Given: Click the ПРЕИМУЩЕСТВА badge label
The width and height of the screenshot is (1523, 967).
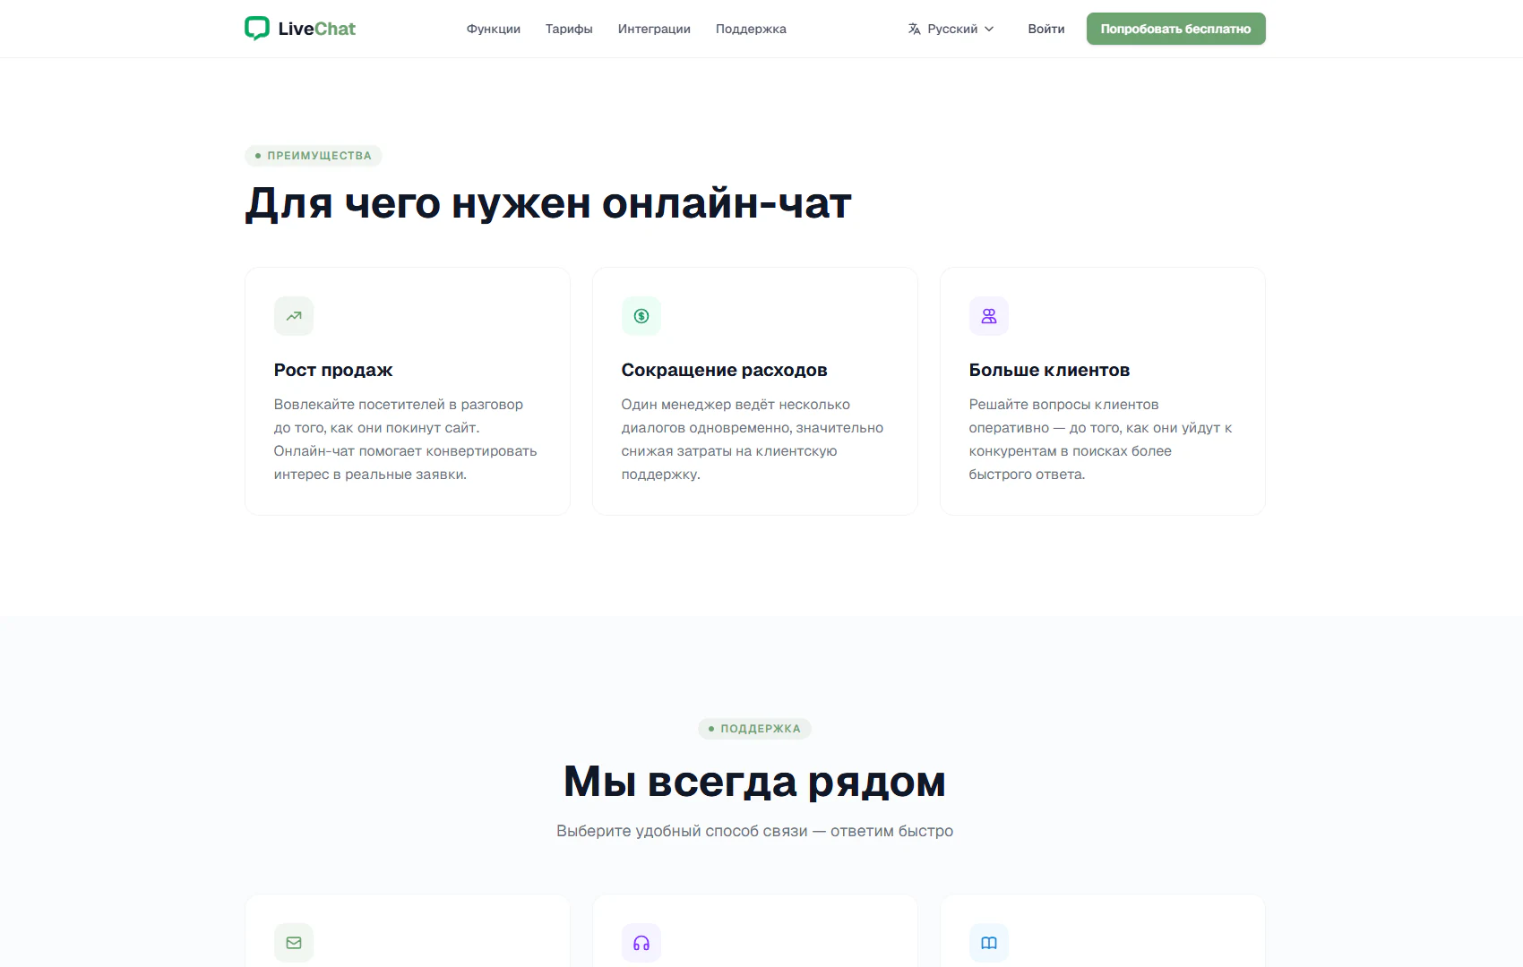Looking at the screenshot, I should (314, 156).
